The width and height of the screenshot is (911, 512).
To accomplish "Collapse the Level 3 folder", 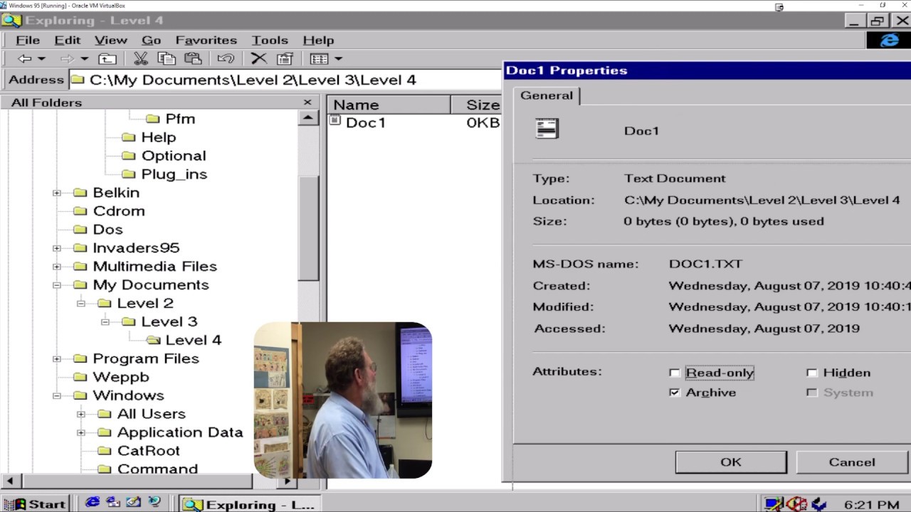I will [105, 322].
